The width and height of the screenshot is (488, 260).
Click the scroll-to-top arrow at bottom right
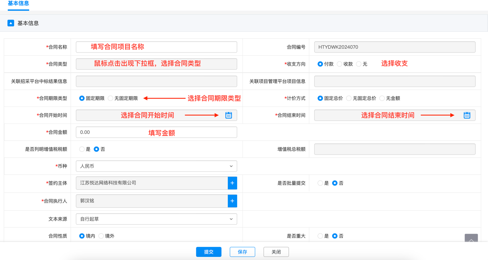tap(471, 239)
